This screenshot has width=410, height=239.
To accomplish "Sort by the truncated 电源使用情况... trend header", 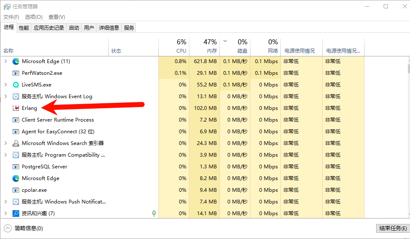I will pyautogui.click(x=343, y=47).
